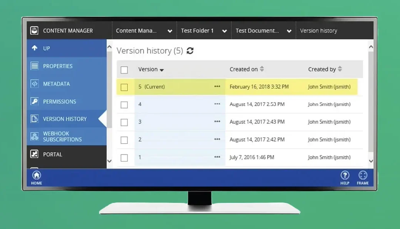
Task: Open the Test Document breadcrumb dropdown
Action: point(289,31)
